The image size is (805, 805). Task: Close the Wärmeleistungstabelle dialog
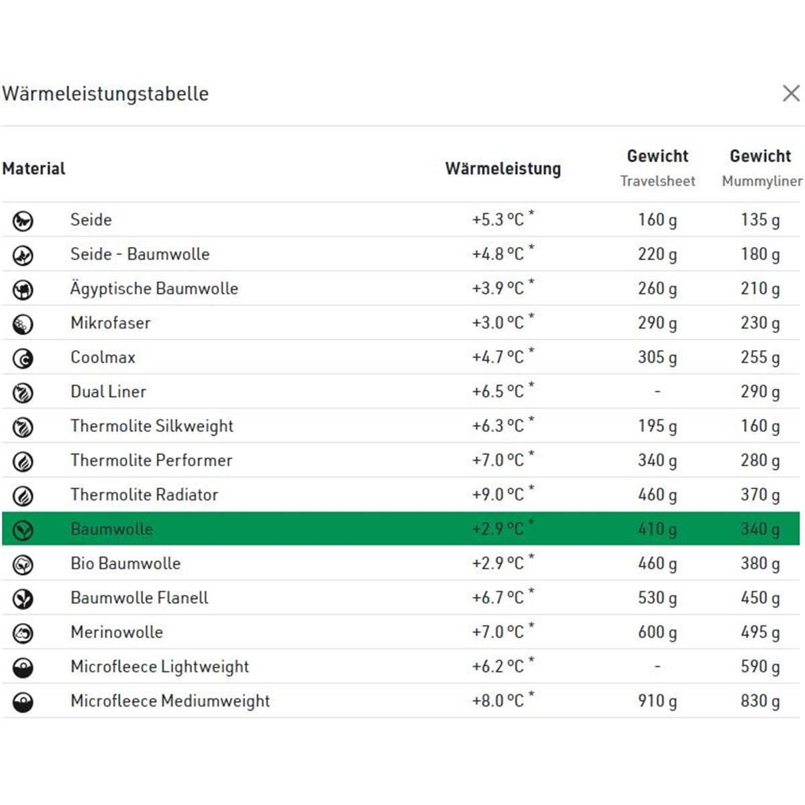pyautogui.click(x=792, y=93)
